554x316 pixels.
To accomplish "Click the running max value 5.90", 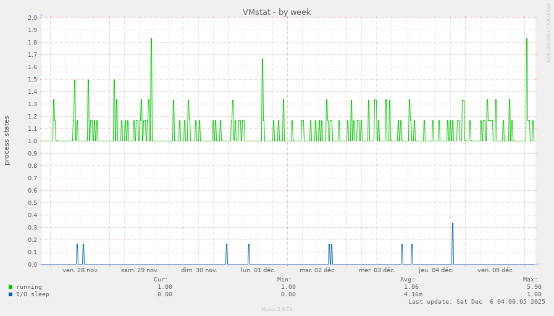I will (534, 287).
